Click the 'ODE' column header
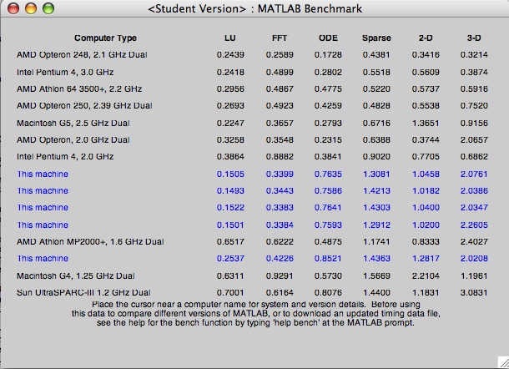The image size is (509, 369). coord(328,38)
